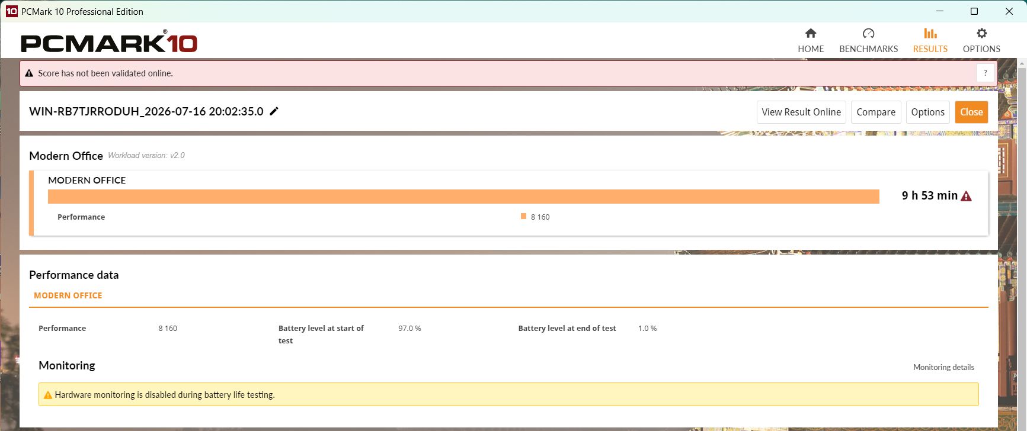Image resolution: width=1027 pixels, height=431 pixels.
Task: Click the warning triangle beside 9 h 53 min
Action: click(966, 196)
